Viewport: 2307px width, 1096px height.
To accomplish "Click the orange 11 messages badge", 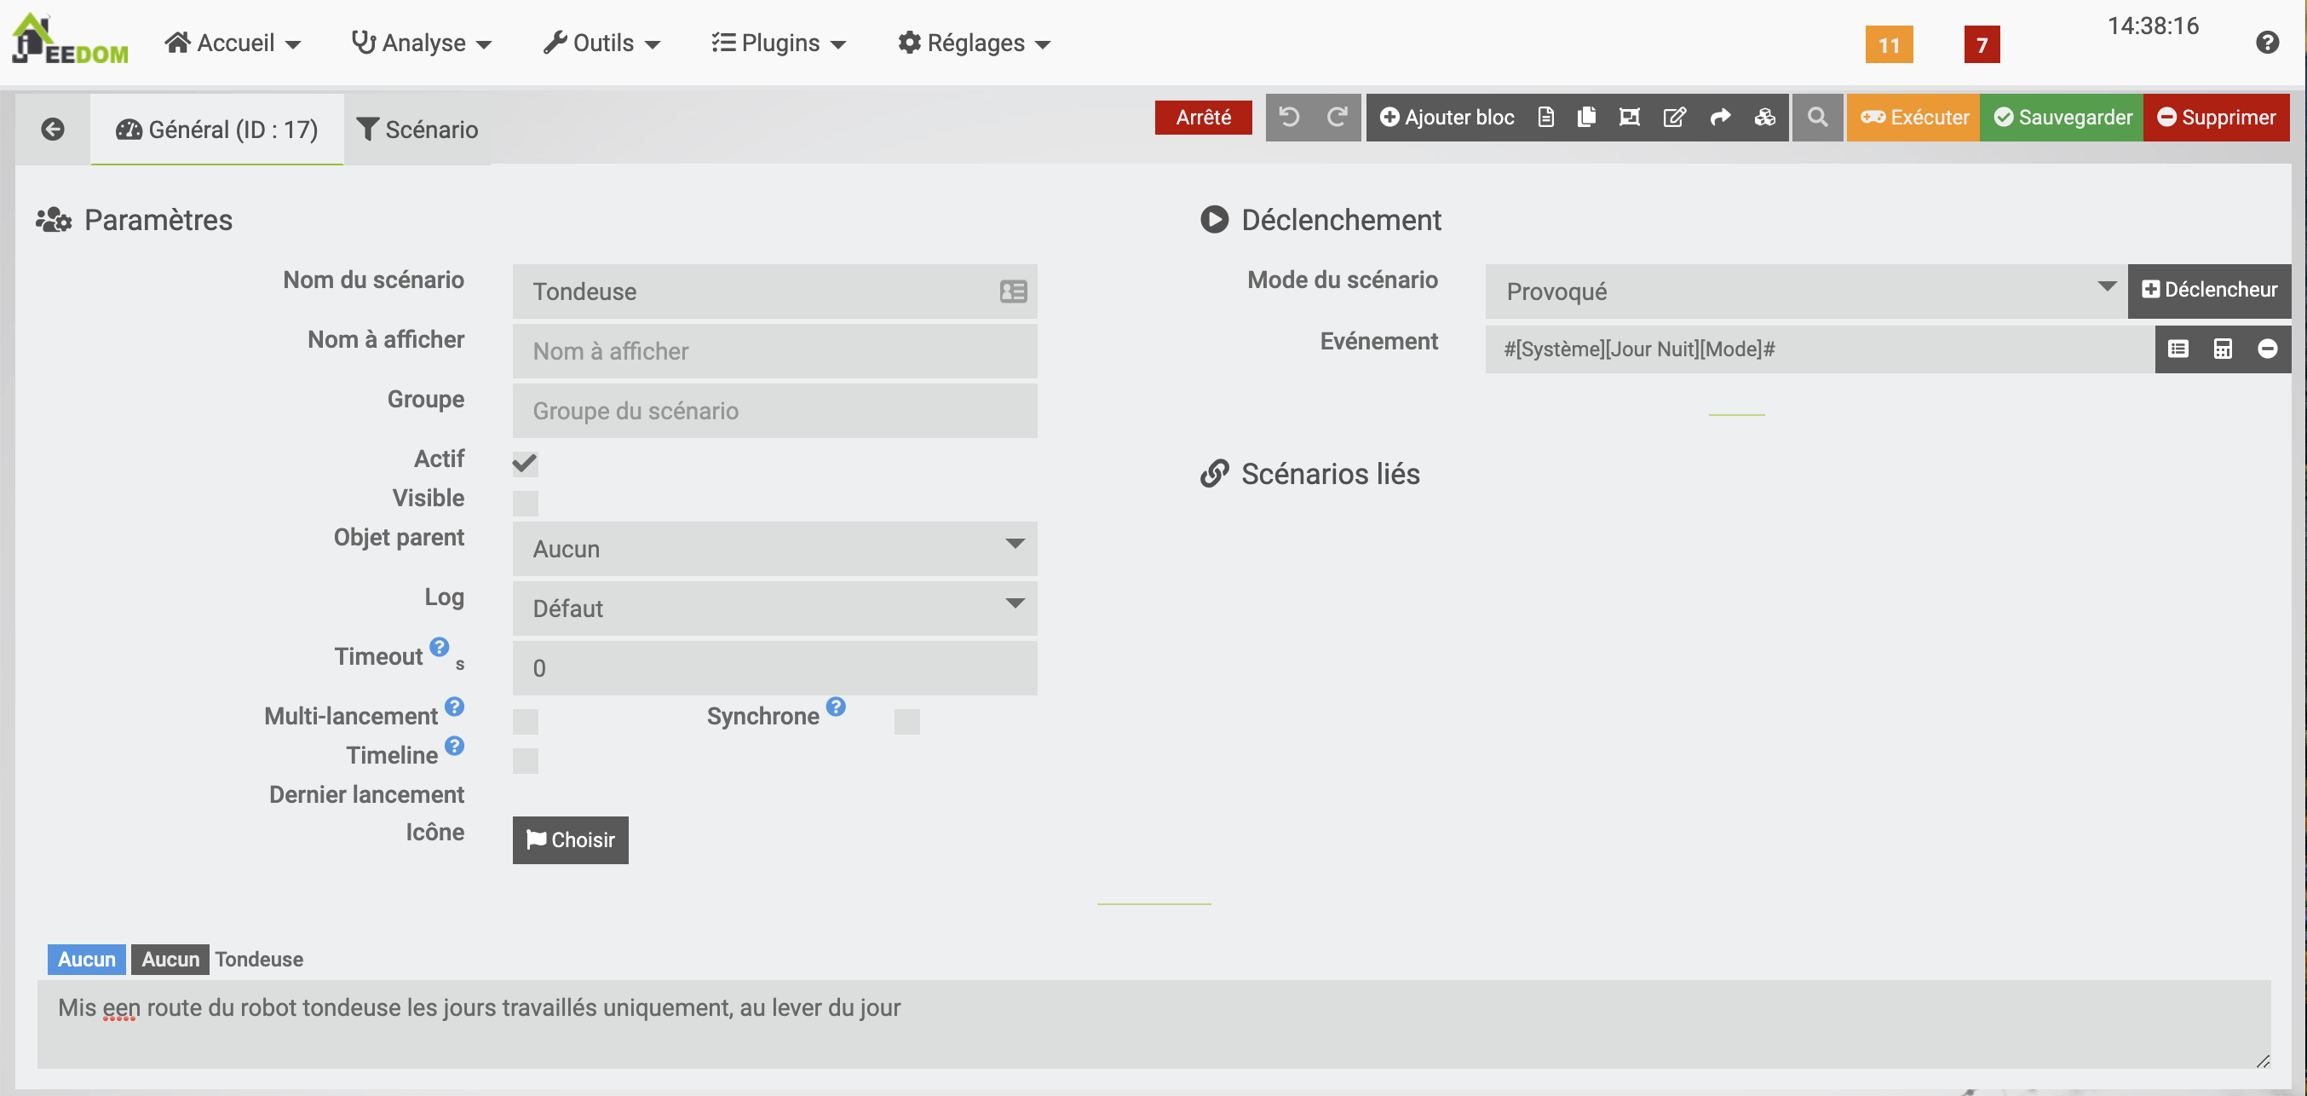I will [x=1888, y=44].
